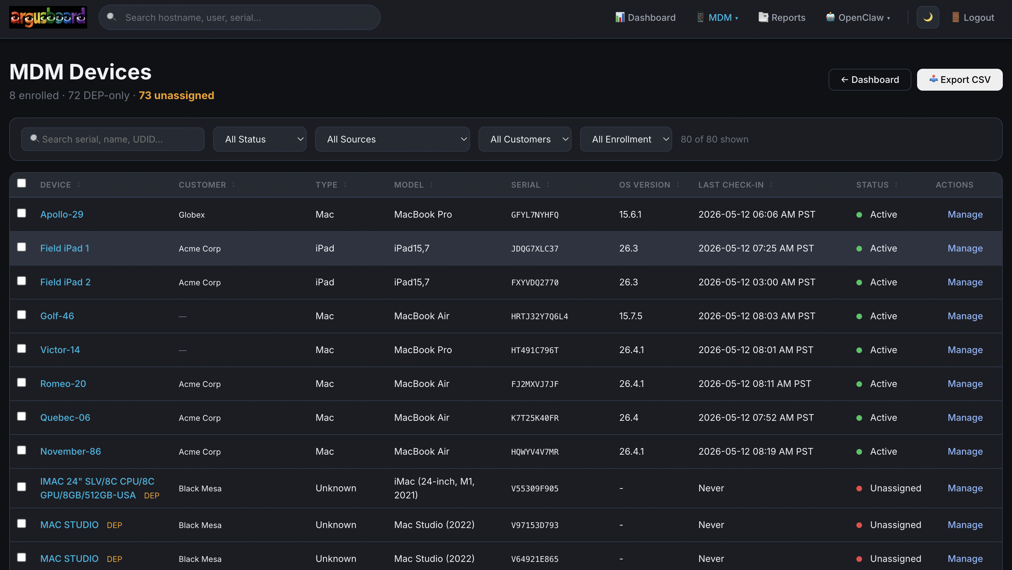Screen dimensions: 1012x570
Task: Open Reports in the top navigation
Action: coord(782,17)
